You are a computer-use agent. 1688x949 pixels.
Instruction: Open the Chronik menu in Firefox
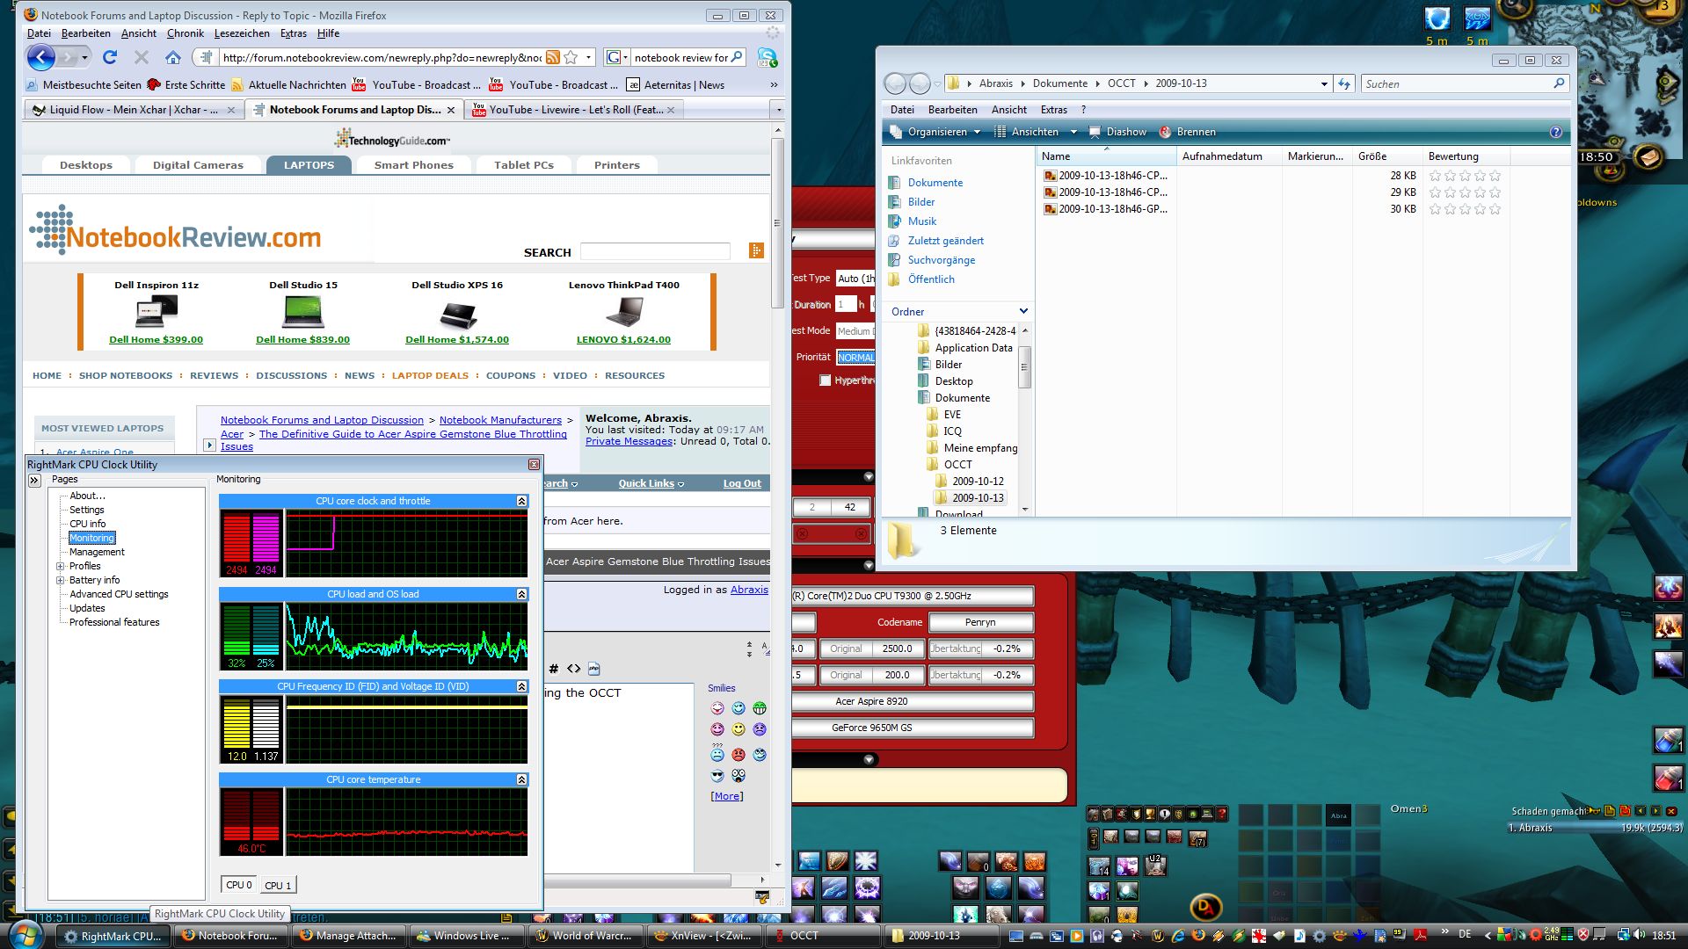pos(185,33)
